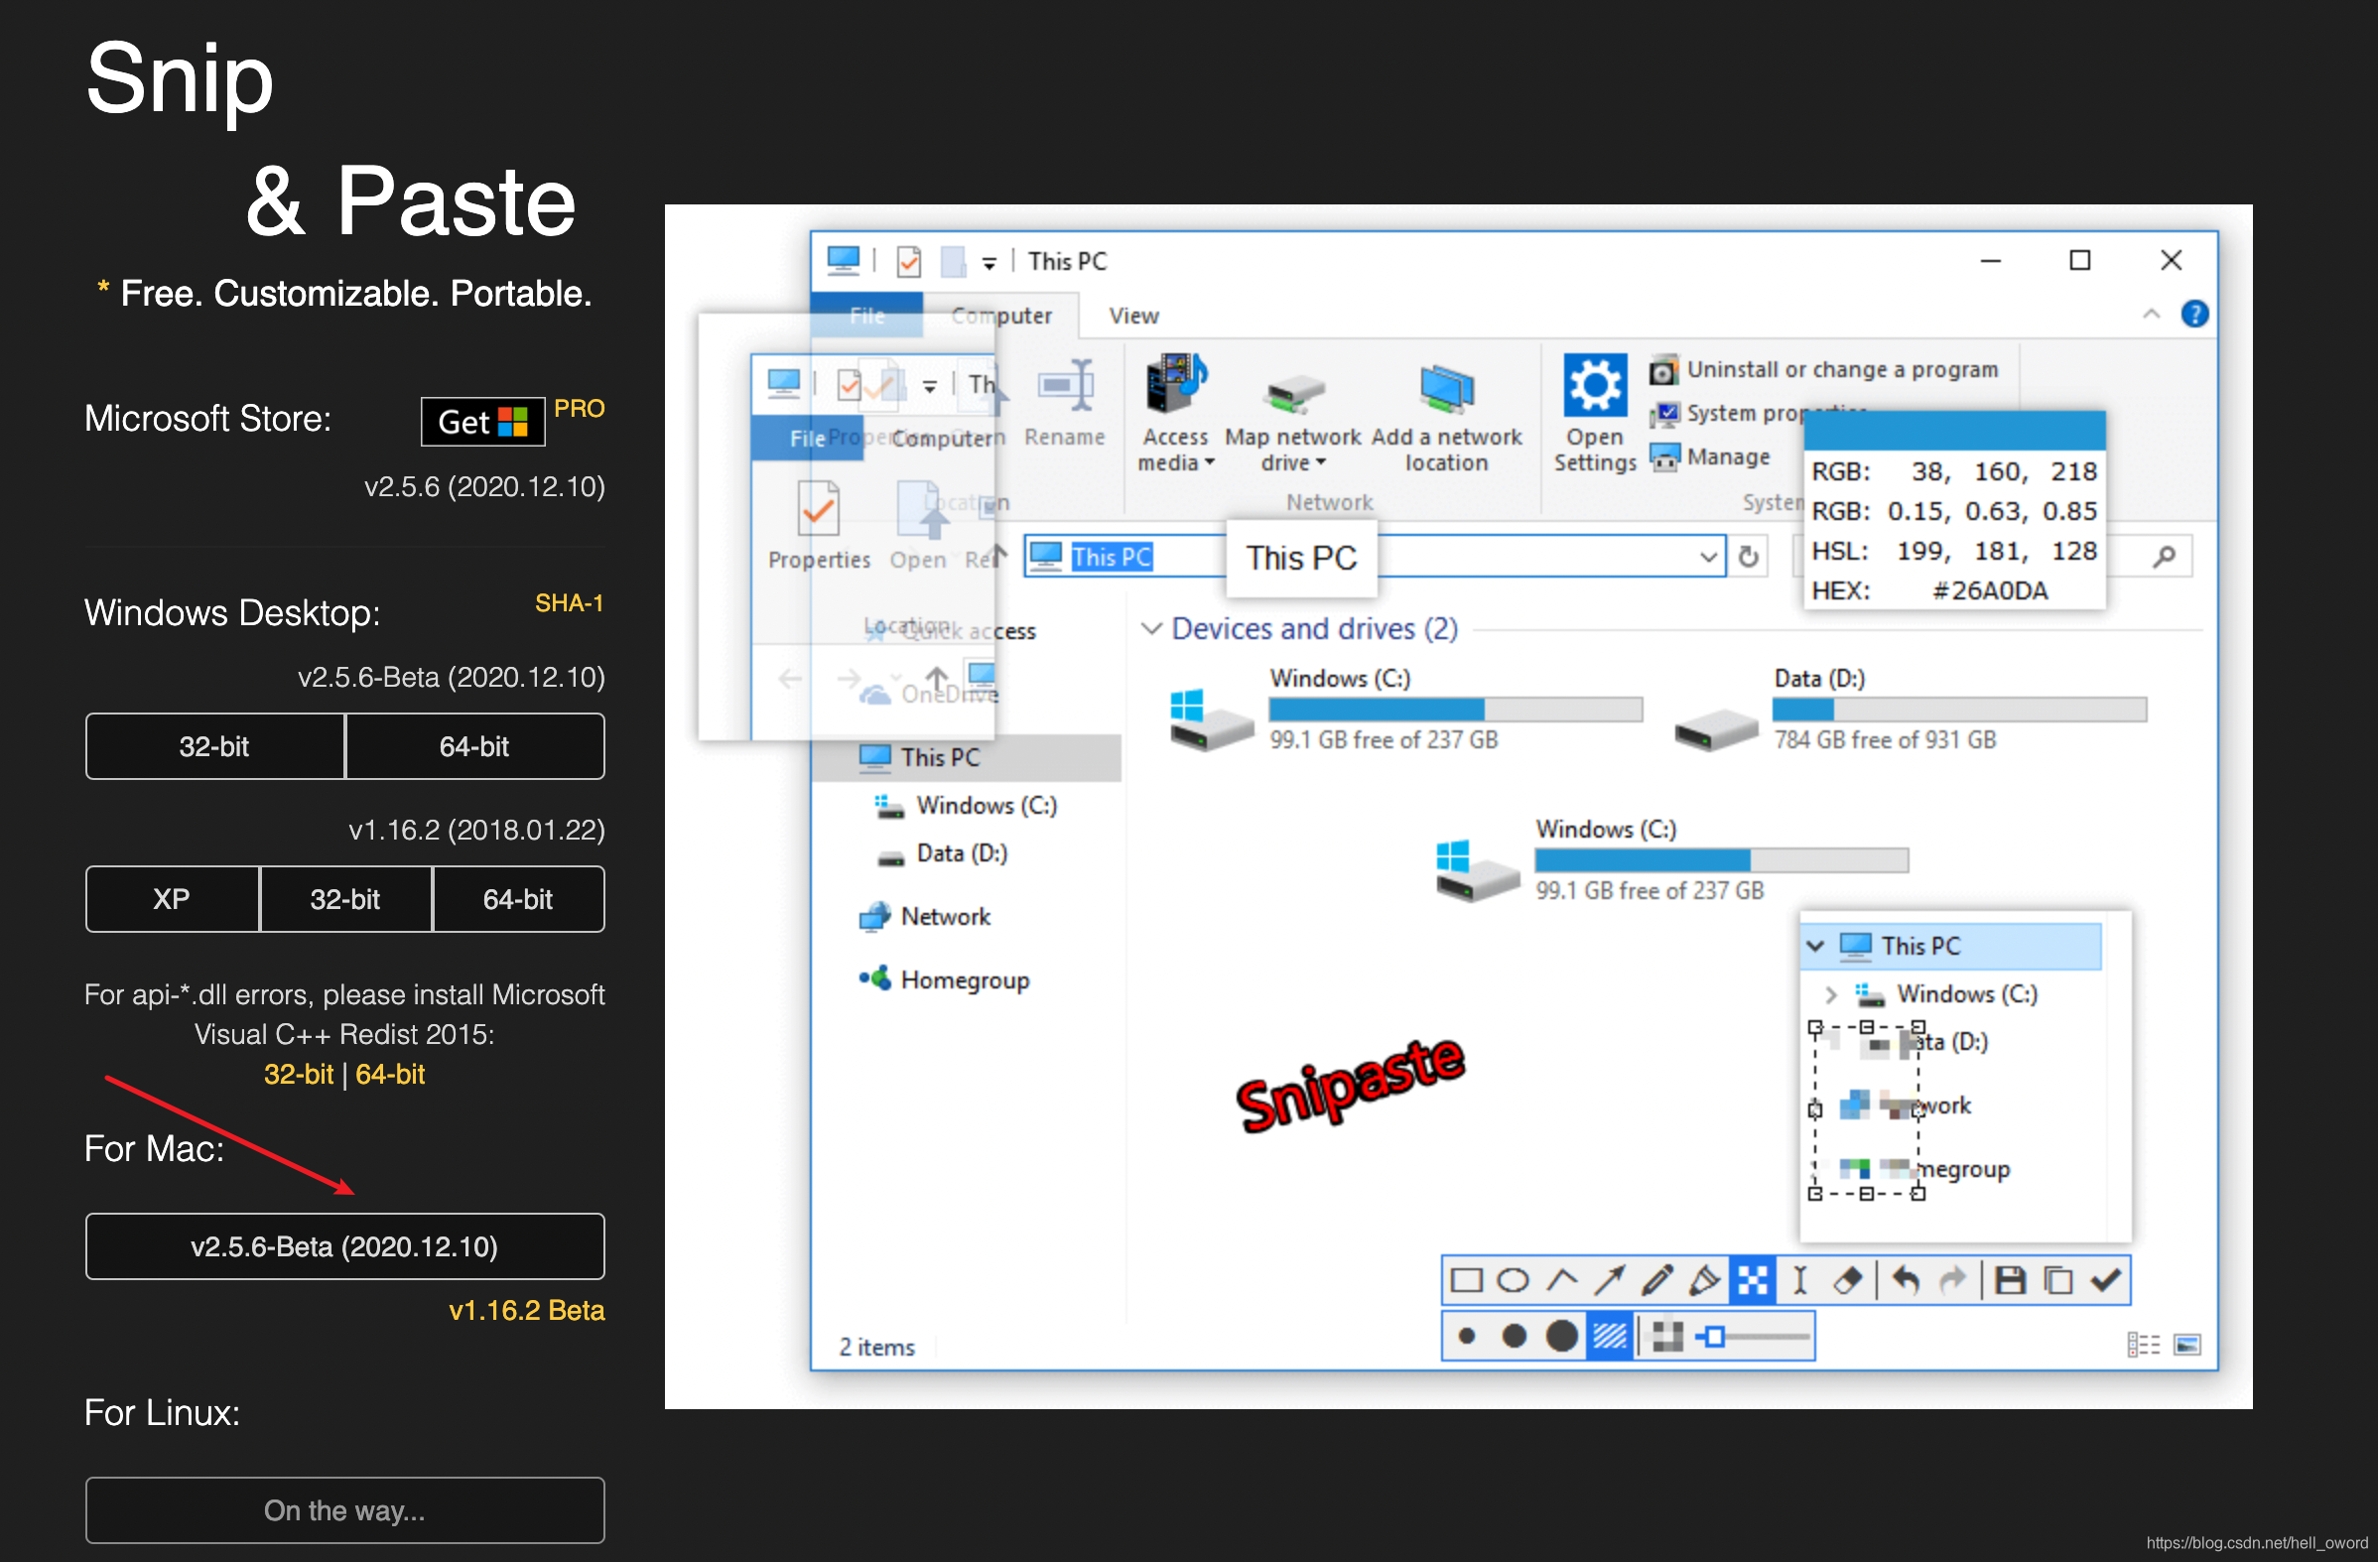
Task: Download 64-bit v2.5.6-Beta for Windows
Action: click(x=474, y=746)
